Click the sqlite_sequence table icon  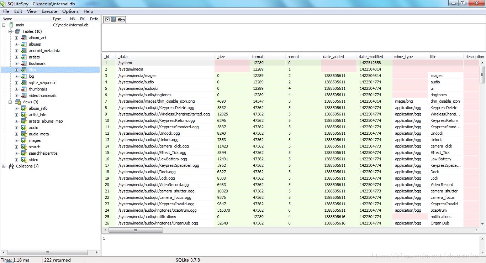[x=24, y=83]
